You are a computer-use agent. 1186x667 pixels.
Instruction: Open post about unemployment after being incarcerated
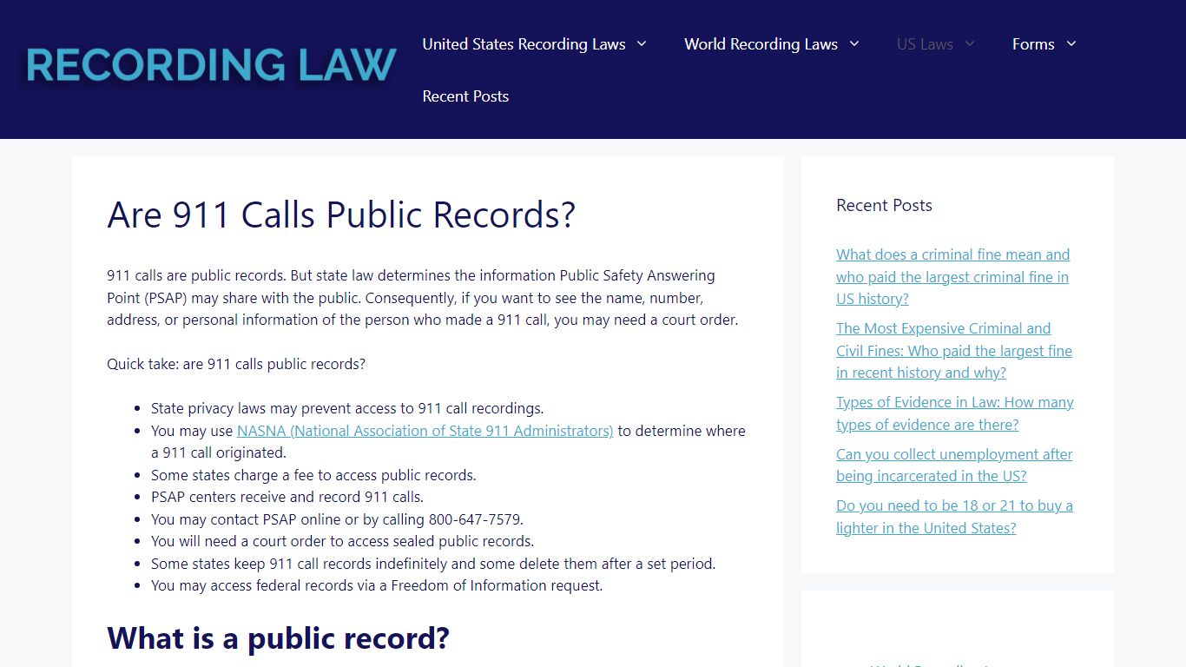tap(954, 466)
